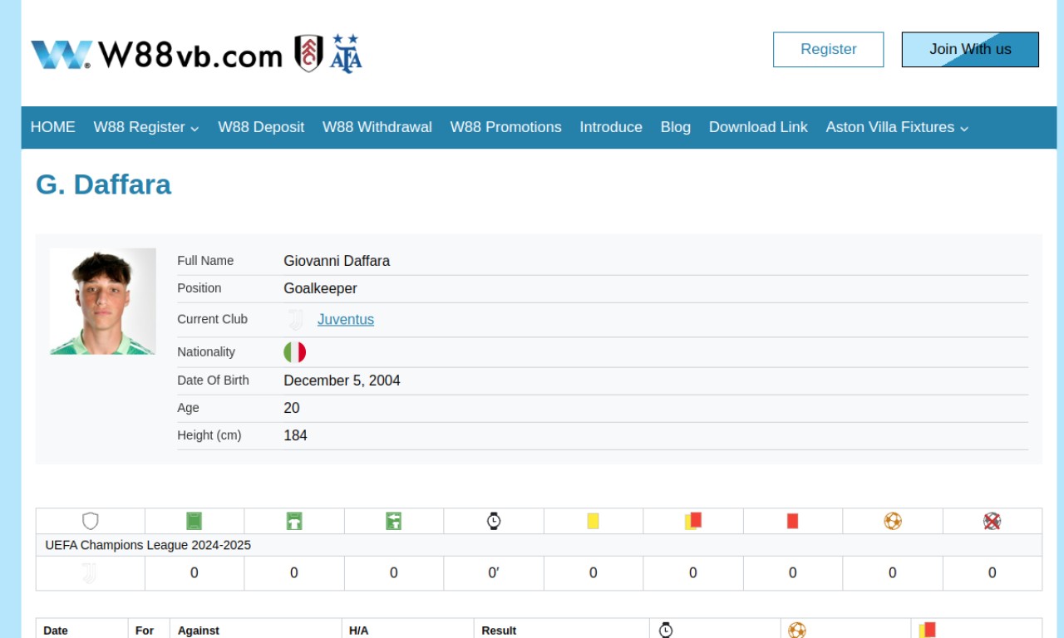Open W88 Promotions menu item
This screenshot has width=1064, height=638.
506,127
